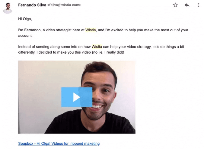The image size is (217, 151).
Task: Play the video with the blue play button
Action: 77,97
